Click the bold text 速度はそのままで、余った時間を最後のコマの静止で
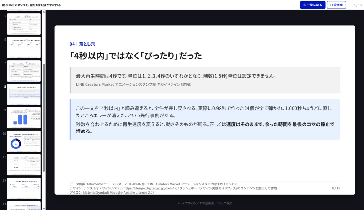The height and width of the screenshot is (210, 364). (x=280, y=125)
